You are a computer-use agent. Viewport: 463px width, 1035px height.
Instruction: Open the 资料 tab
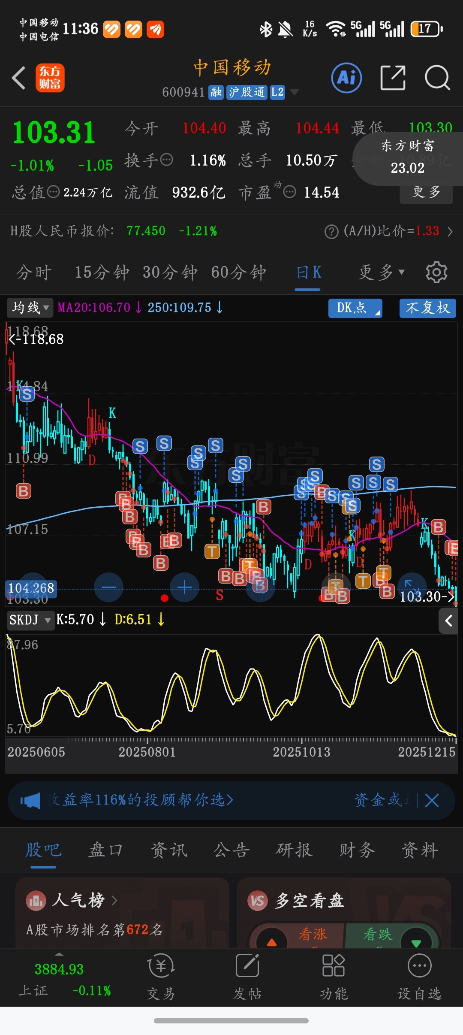pos(420,850)
